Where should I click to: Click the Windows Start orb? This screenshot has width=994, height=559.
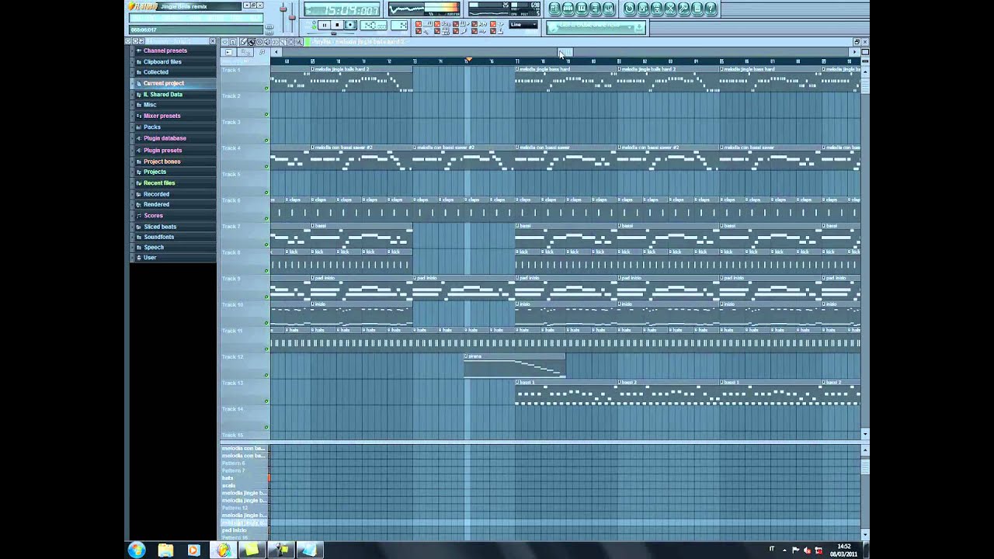click(137, 550)
